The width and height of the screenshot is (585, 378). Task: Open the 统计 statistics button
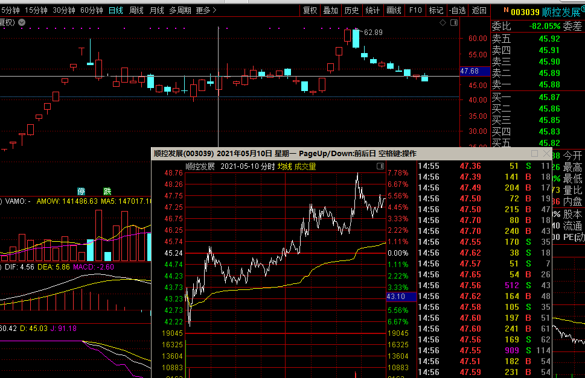372,10
